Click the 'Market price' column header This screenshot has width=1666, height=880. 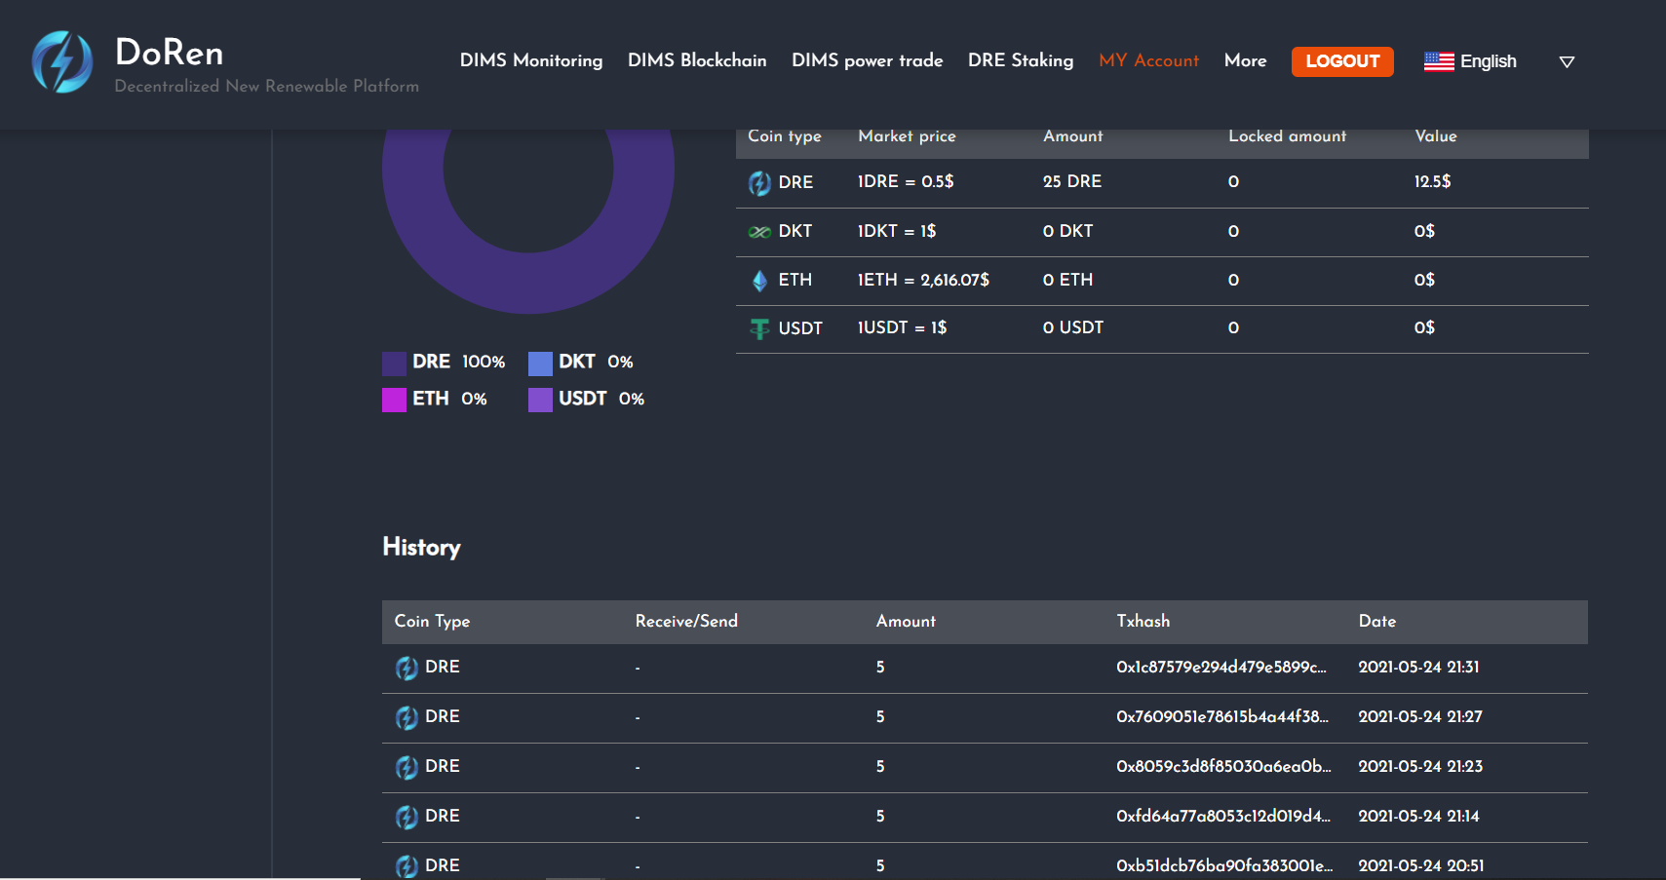click(907, 136)
